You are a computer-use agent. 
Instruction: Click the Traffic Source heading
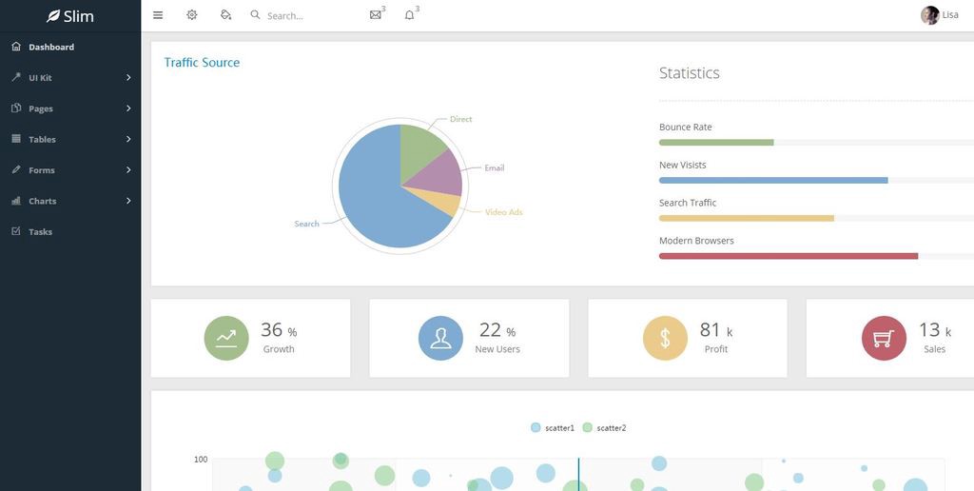coord(202,62)
